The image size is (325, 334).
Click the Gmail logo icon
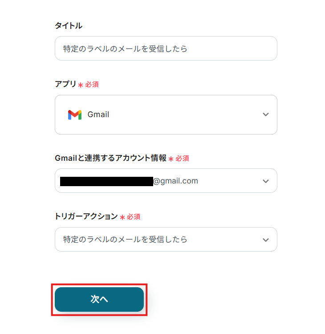click(x=74, y=115)
